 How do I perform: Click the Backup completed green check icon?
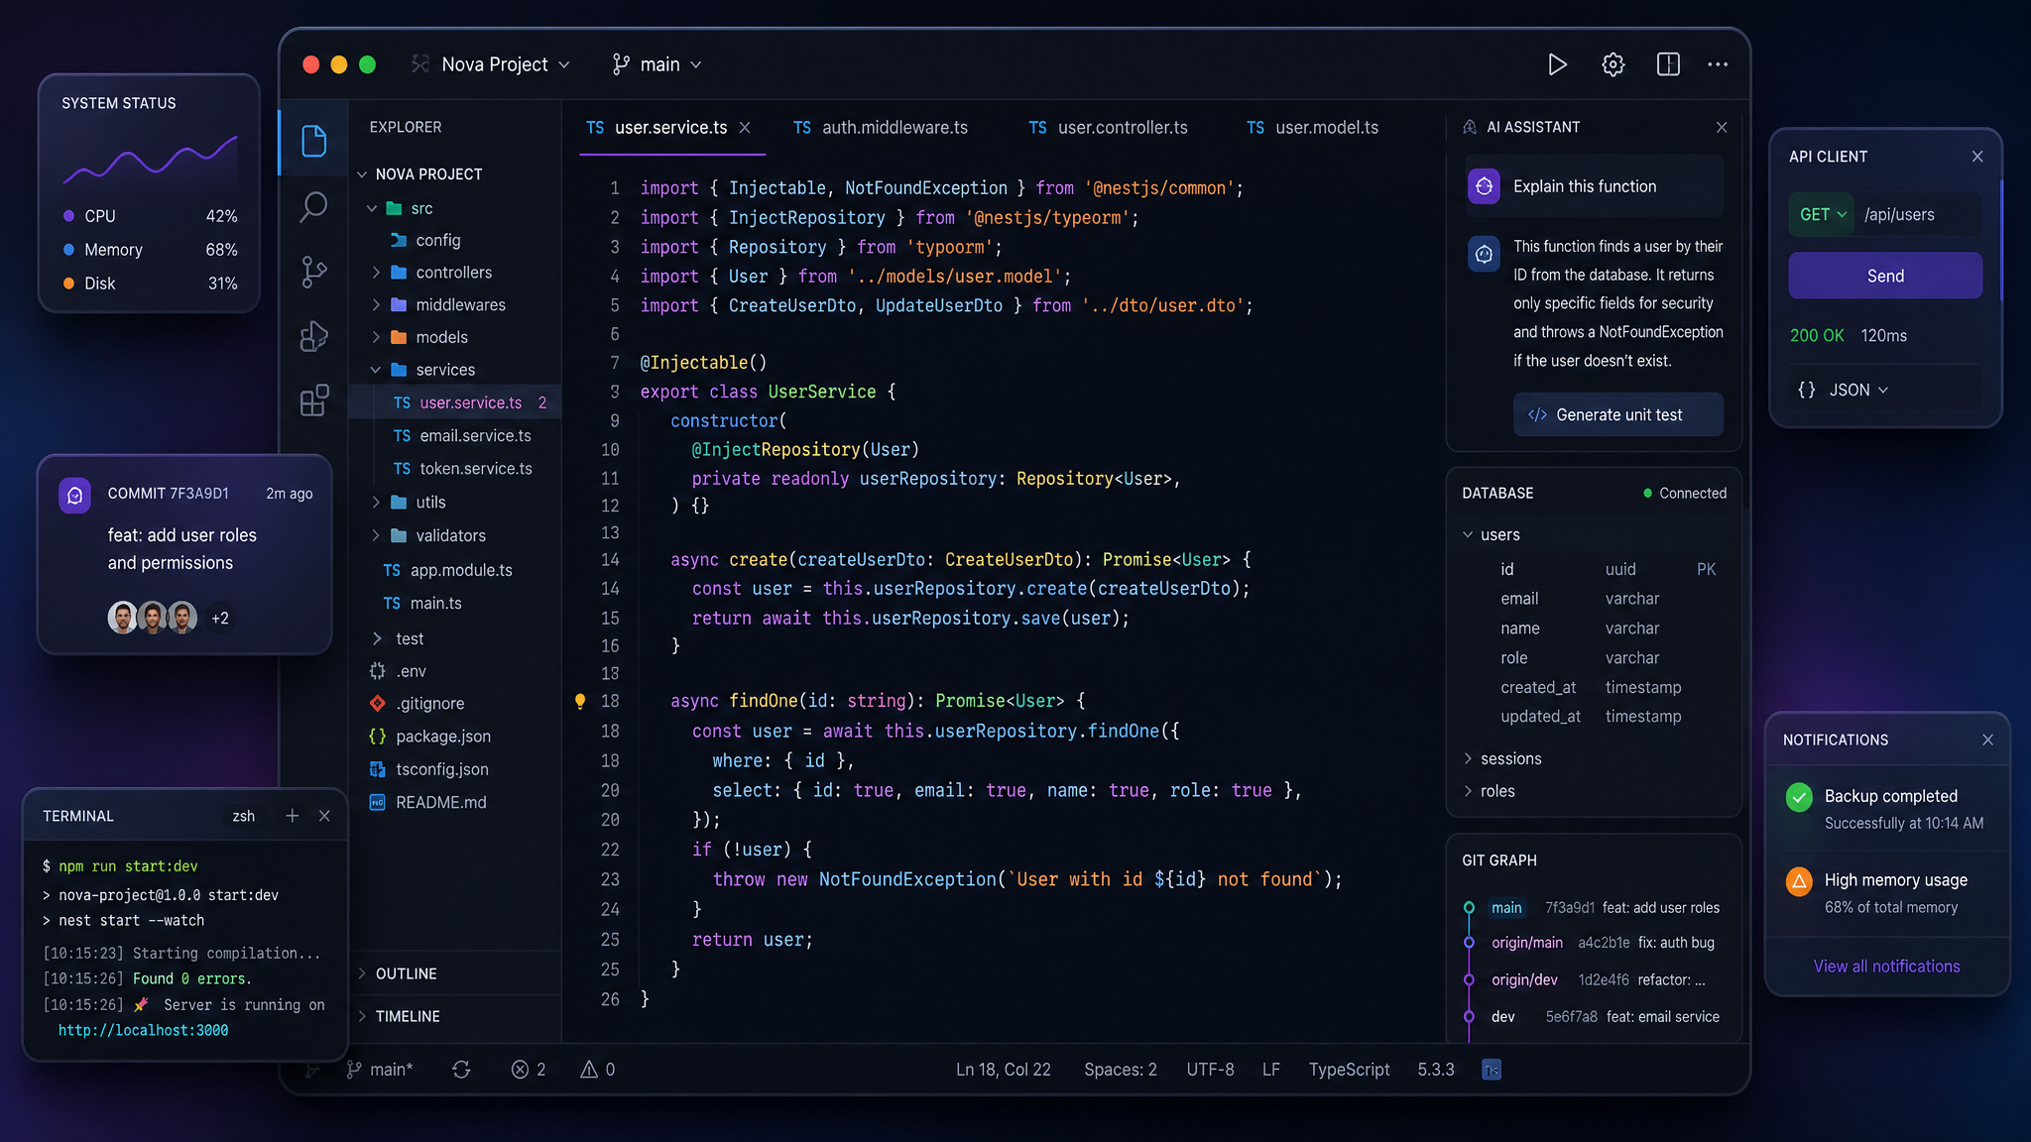click(1799, 797)
